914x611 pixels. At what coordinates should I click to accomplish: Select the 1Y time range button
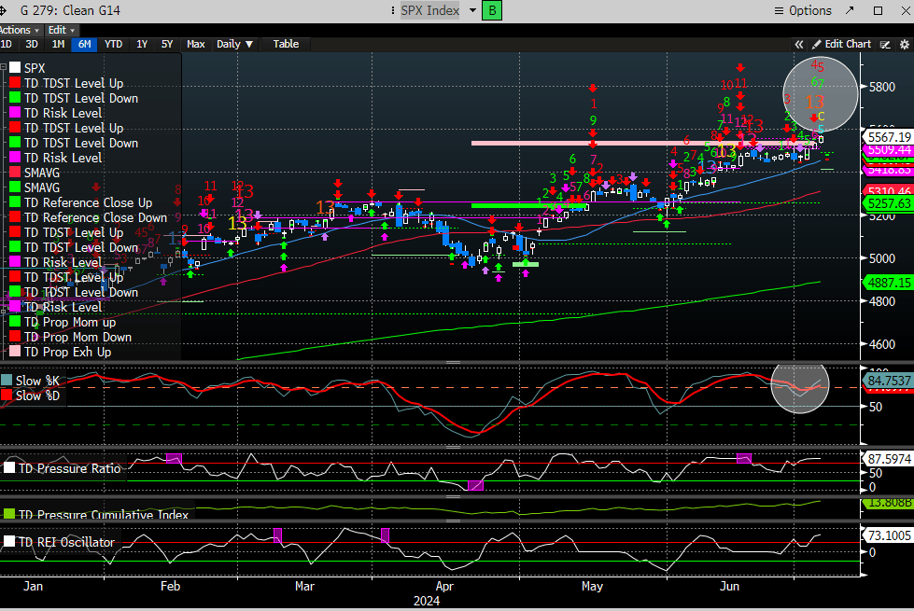tap(142, 44)
